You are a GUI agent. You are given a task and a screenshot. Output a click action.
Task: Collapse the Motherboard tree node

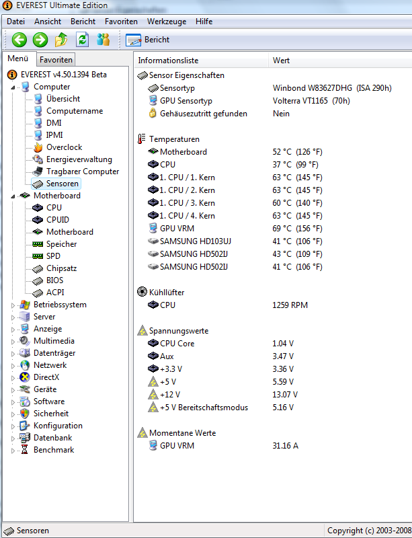(x=13, y=196)
